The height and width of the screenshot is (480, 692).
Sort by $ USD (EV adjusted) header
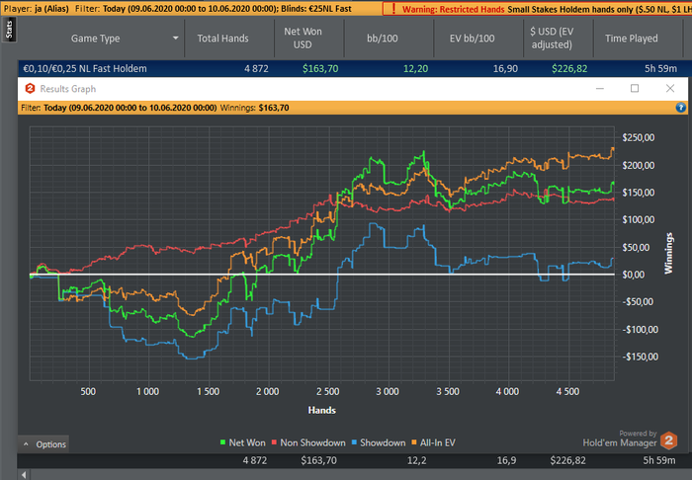click(x=552, y=39)
